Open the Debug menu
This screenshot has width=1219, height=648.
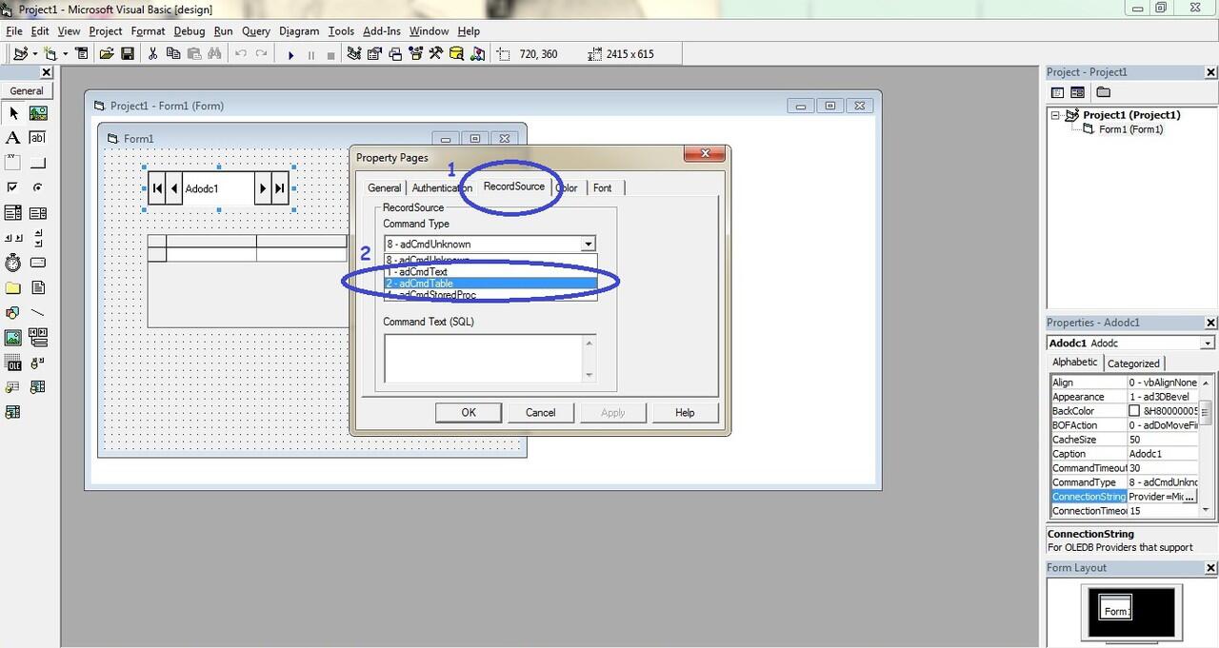[x=189, y=31]
